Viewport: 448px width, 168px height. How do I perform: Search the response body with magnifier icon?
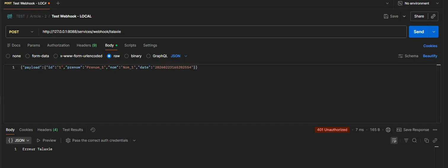[x=415, y=140]
